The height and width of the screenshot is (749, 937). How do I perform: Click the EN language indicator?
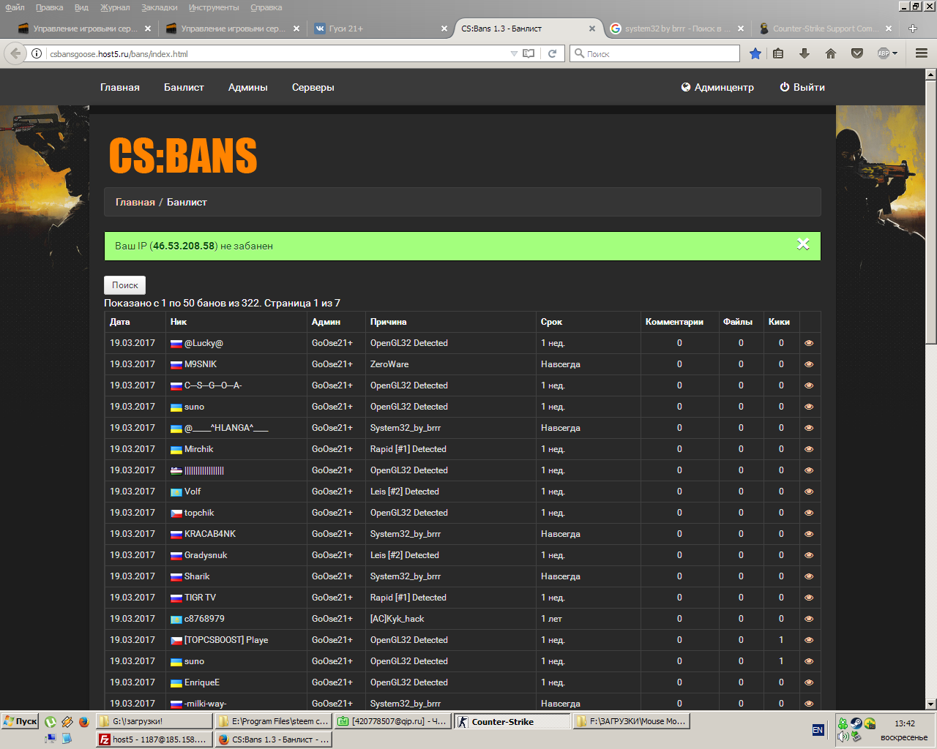(818, 730)
